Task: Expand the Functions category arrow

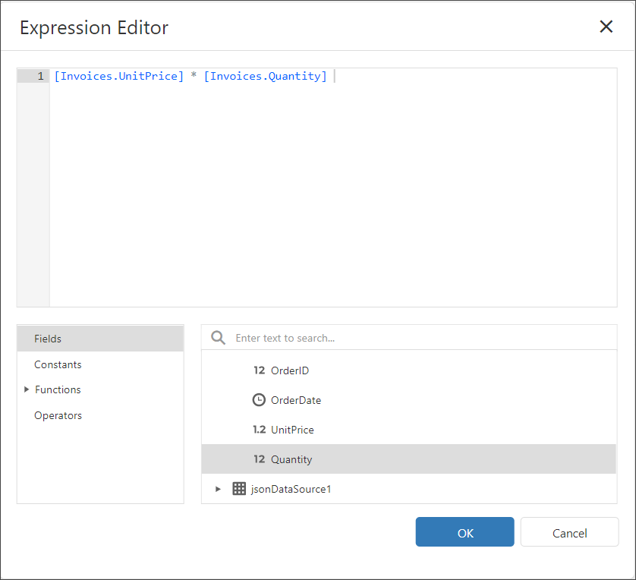Action: [27, 389]
